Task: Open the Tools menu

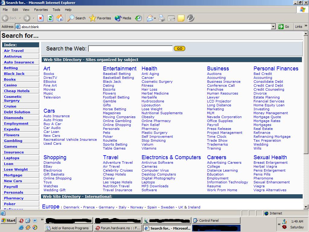Action: point(56,10)
